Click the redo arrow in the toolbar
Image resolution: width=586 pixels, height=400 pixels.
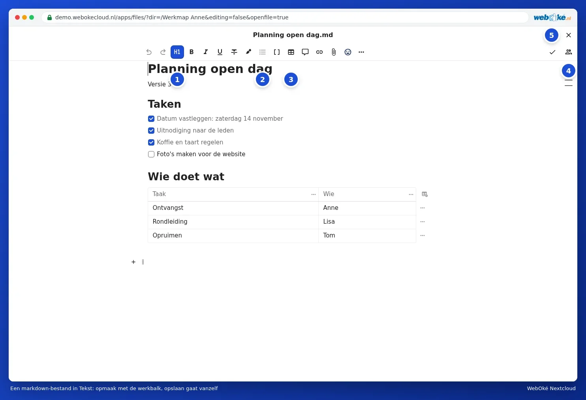pyautogui.click(x=163, y=52)
